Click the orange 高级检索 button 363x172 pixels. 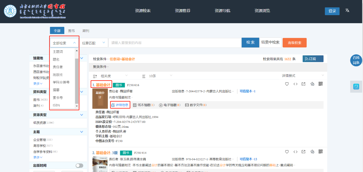pyautogui.click(x=295, y=43)
